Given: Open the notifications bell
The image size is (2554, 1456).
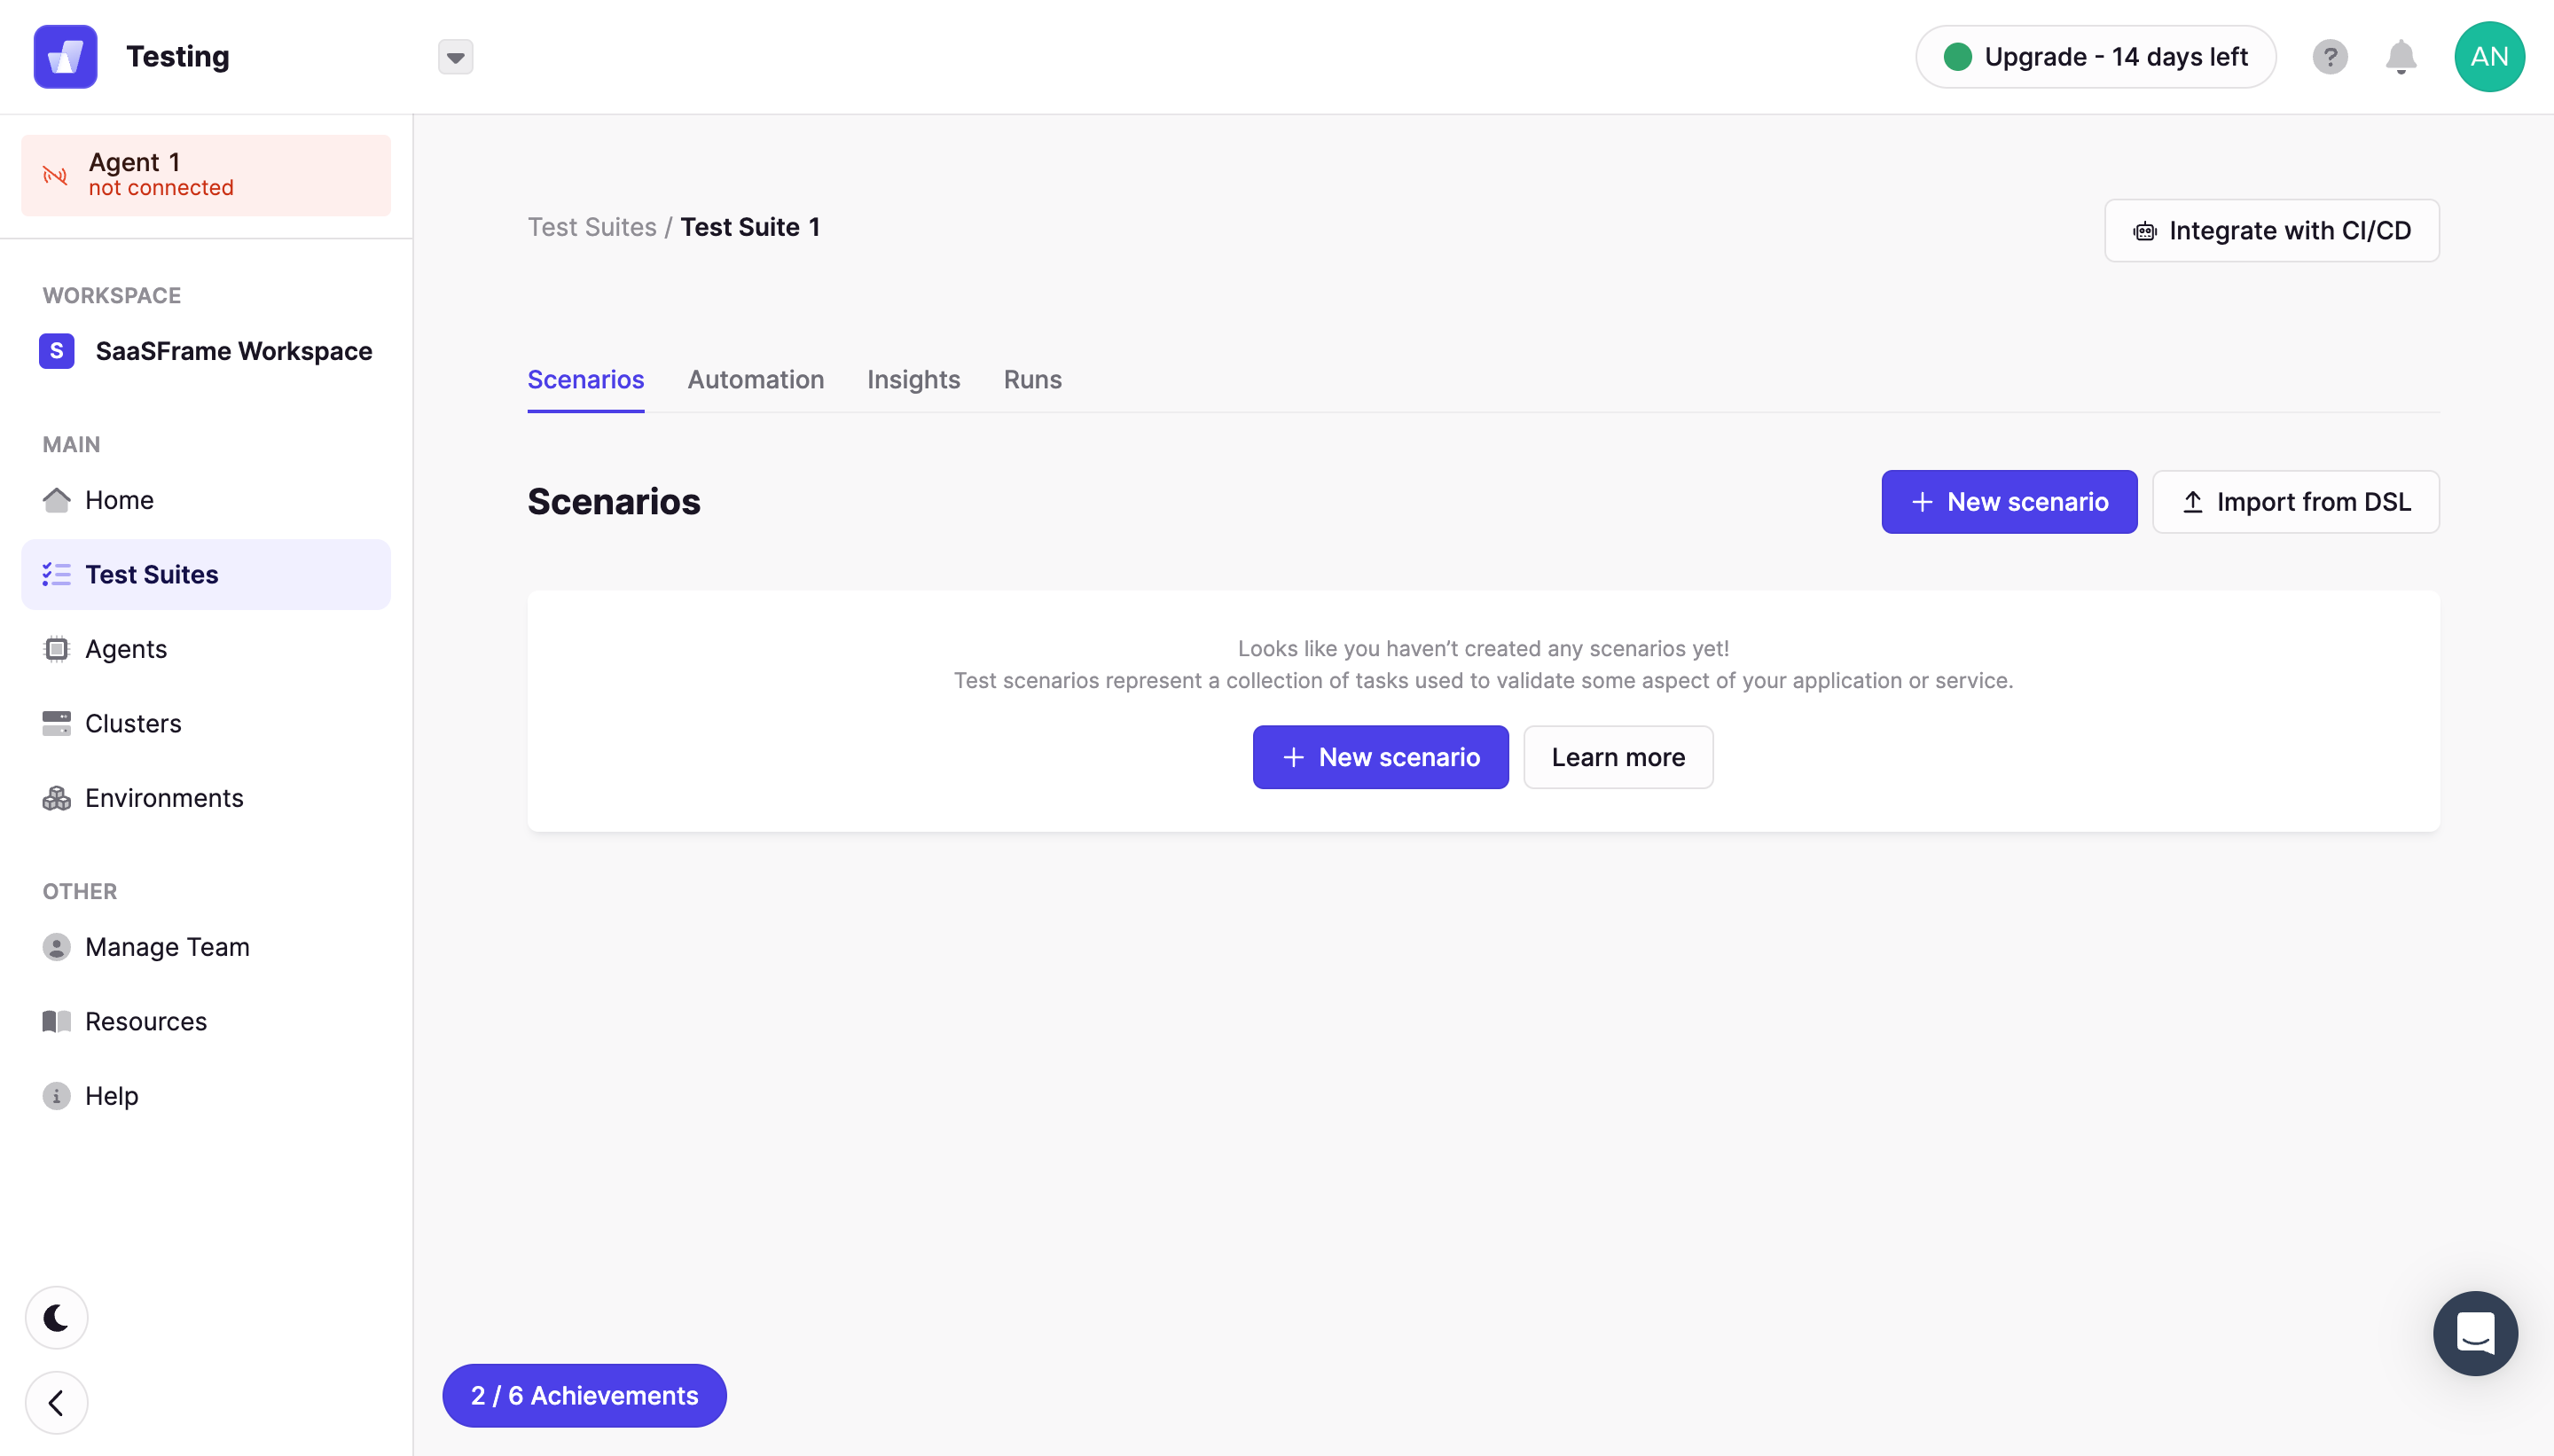Looking at the screenshot, I should pos(2401,57).
